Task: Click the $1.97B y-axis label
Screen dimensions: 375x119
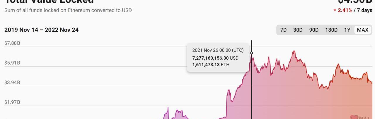Action: pyautogui.click(x=12, y=102)
